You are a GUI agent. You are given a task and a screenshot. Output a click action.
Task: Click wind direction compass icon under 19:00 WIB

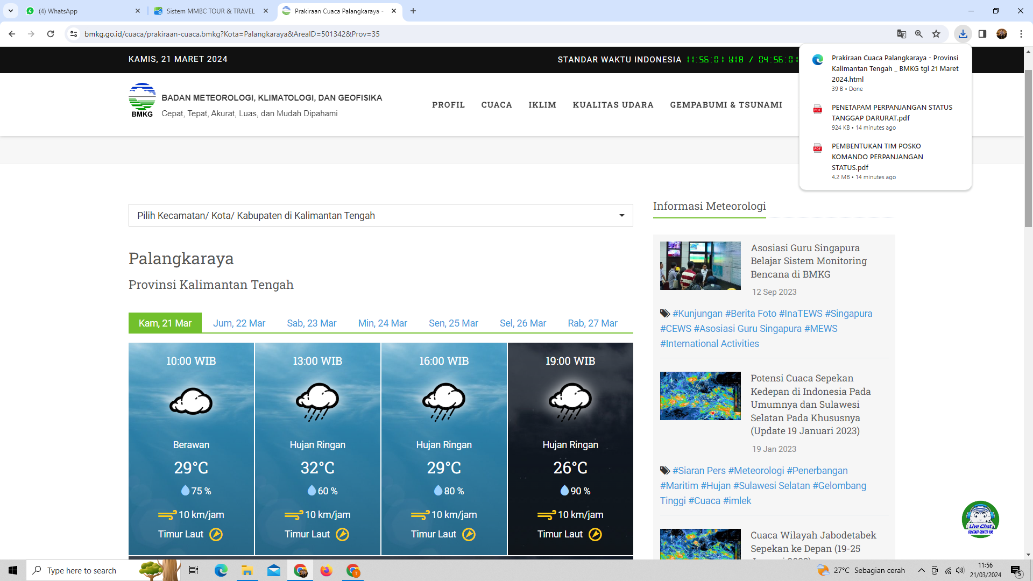(595, 534)
